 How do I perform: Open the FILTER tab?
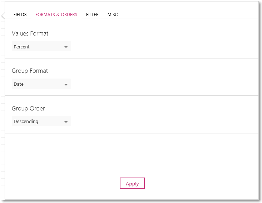click(x=93, y=15)
